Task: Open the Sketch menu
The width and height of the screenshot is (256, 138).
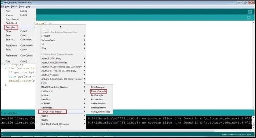Action: point(14,6)
